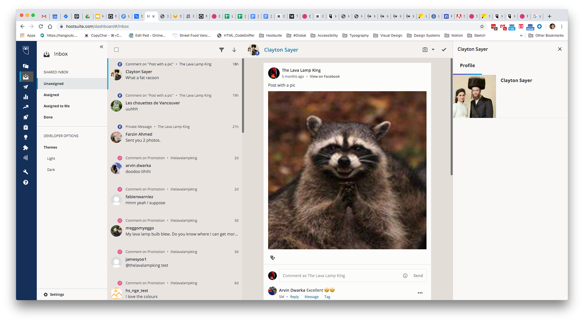Open Clayton Sayer 'What a fat racoon' message
Image resolution: width=584 pixels, height=323 pixels.
tap(175, 74)
